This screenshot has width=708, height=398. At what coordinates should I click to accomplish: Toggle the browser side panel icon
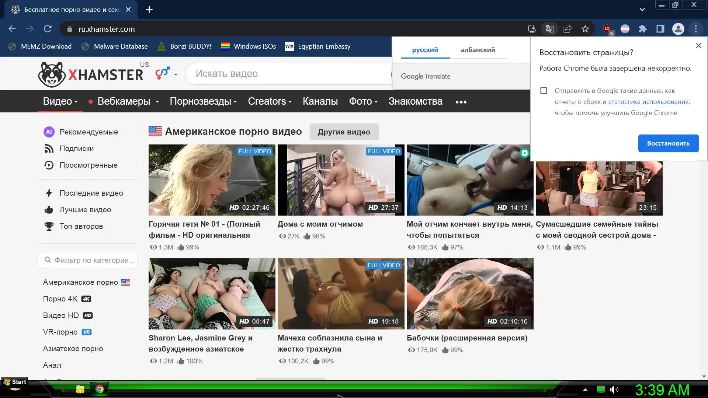coord(660,29)
